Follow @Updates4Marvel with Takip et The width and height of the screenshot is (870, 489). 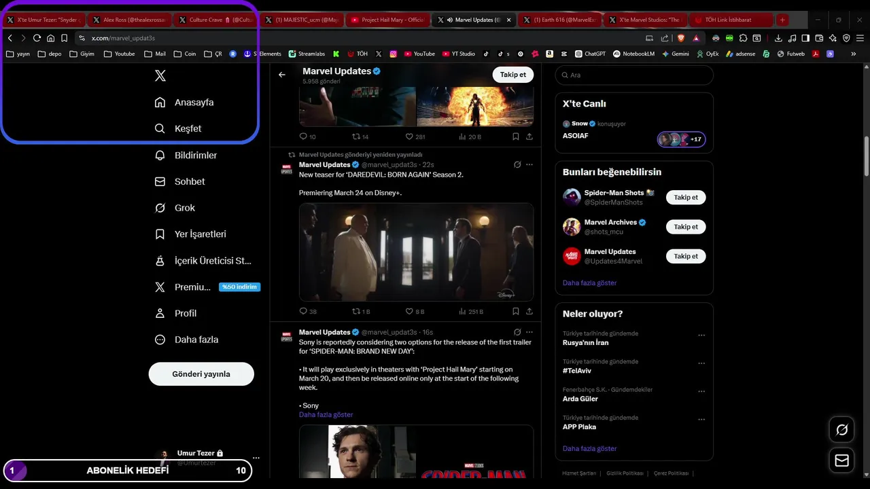pos(686,256)
